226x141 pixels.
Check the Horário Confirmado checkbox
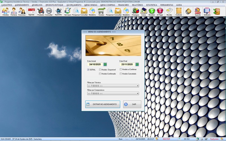point(100,74)
